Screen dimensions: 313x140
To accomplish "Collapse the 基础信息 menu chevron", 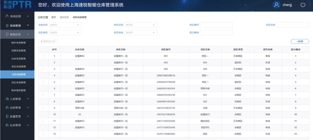I will click(28, 34).
